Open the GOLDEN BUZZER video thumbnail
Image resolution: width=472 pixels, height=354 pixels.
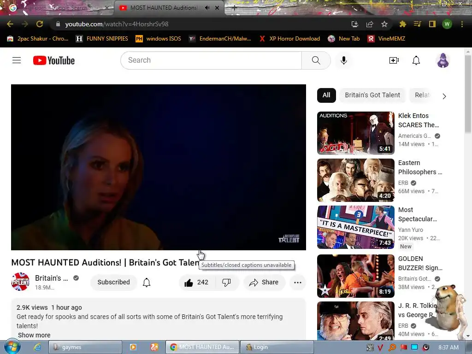pos(355,276)
